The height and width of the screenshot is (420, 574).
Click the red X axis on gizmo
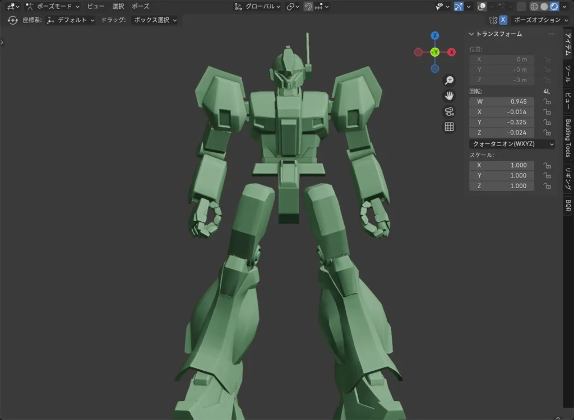[x=452, y=52]
